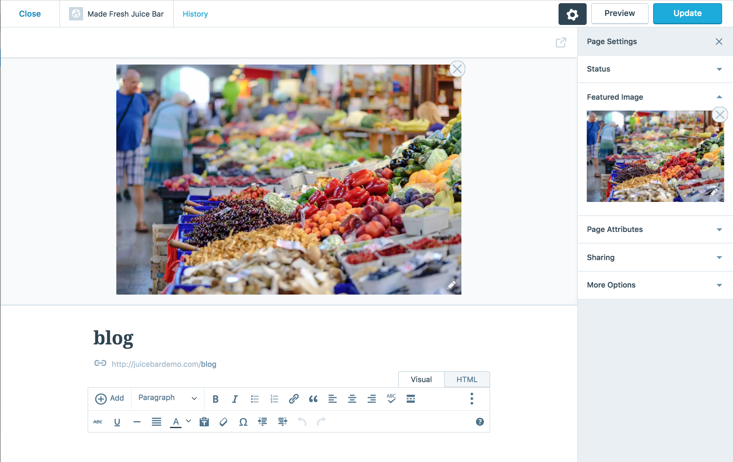Insert a numbered list
Image resolution: width=733 pixels, height=462 pixels.
(274, 399)
